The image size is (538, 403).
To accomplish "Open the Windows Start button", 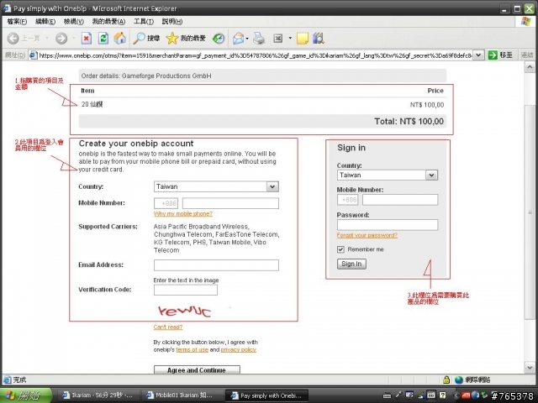I will (x=26, y=395).
